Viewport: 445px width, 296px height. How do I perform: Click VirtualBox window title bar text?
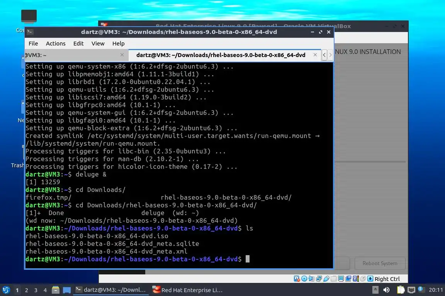[x=253, y=26]
